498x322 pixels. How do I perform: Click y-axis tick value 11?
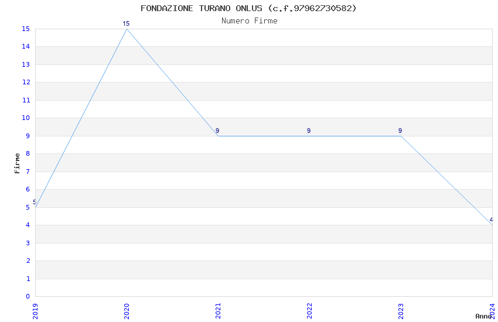pos(26,100)
